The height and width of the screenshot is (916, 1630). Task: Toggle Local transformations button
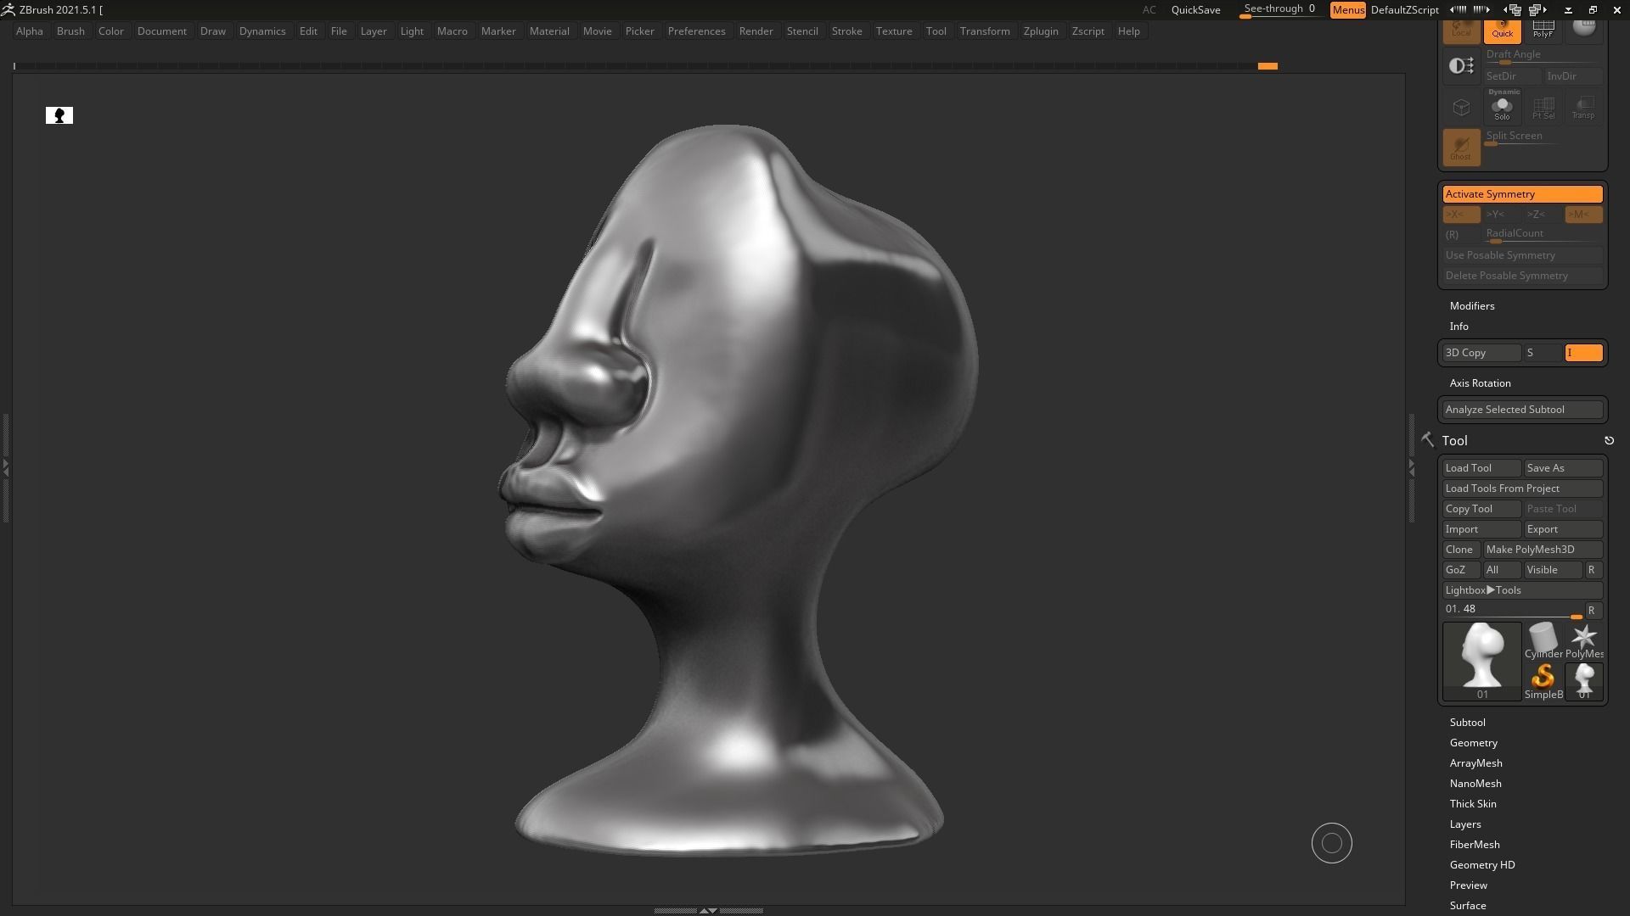tap(1461, 31)
